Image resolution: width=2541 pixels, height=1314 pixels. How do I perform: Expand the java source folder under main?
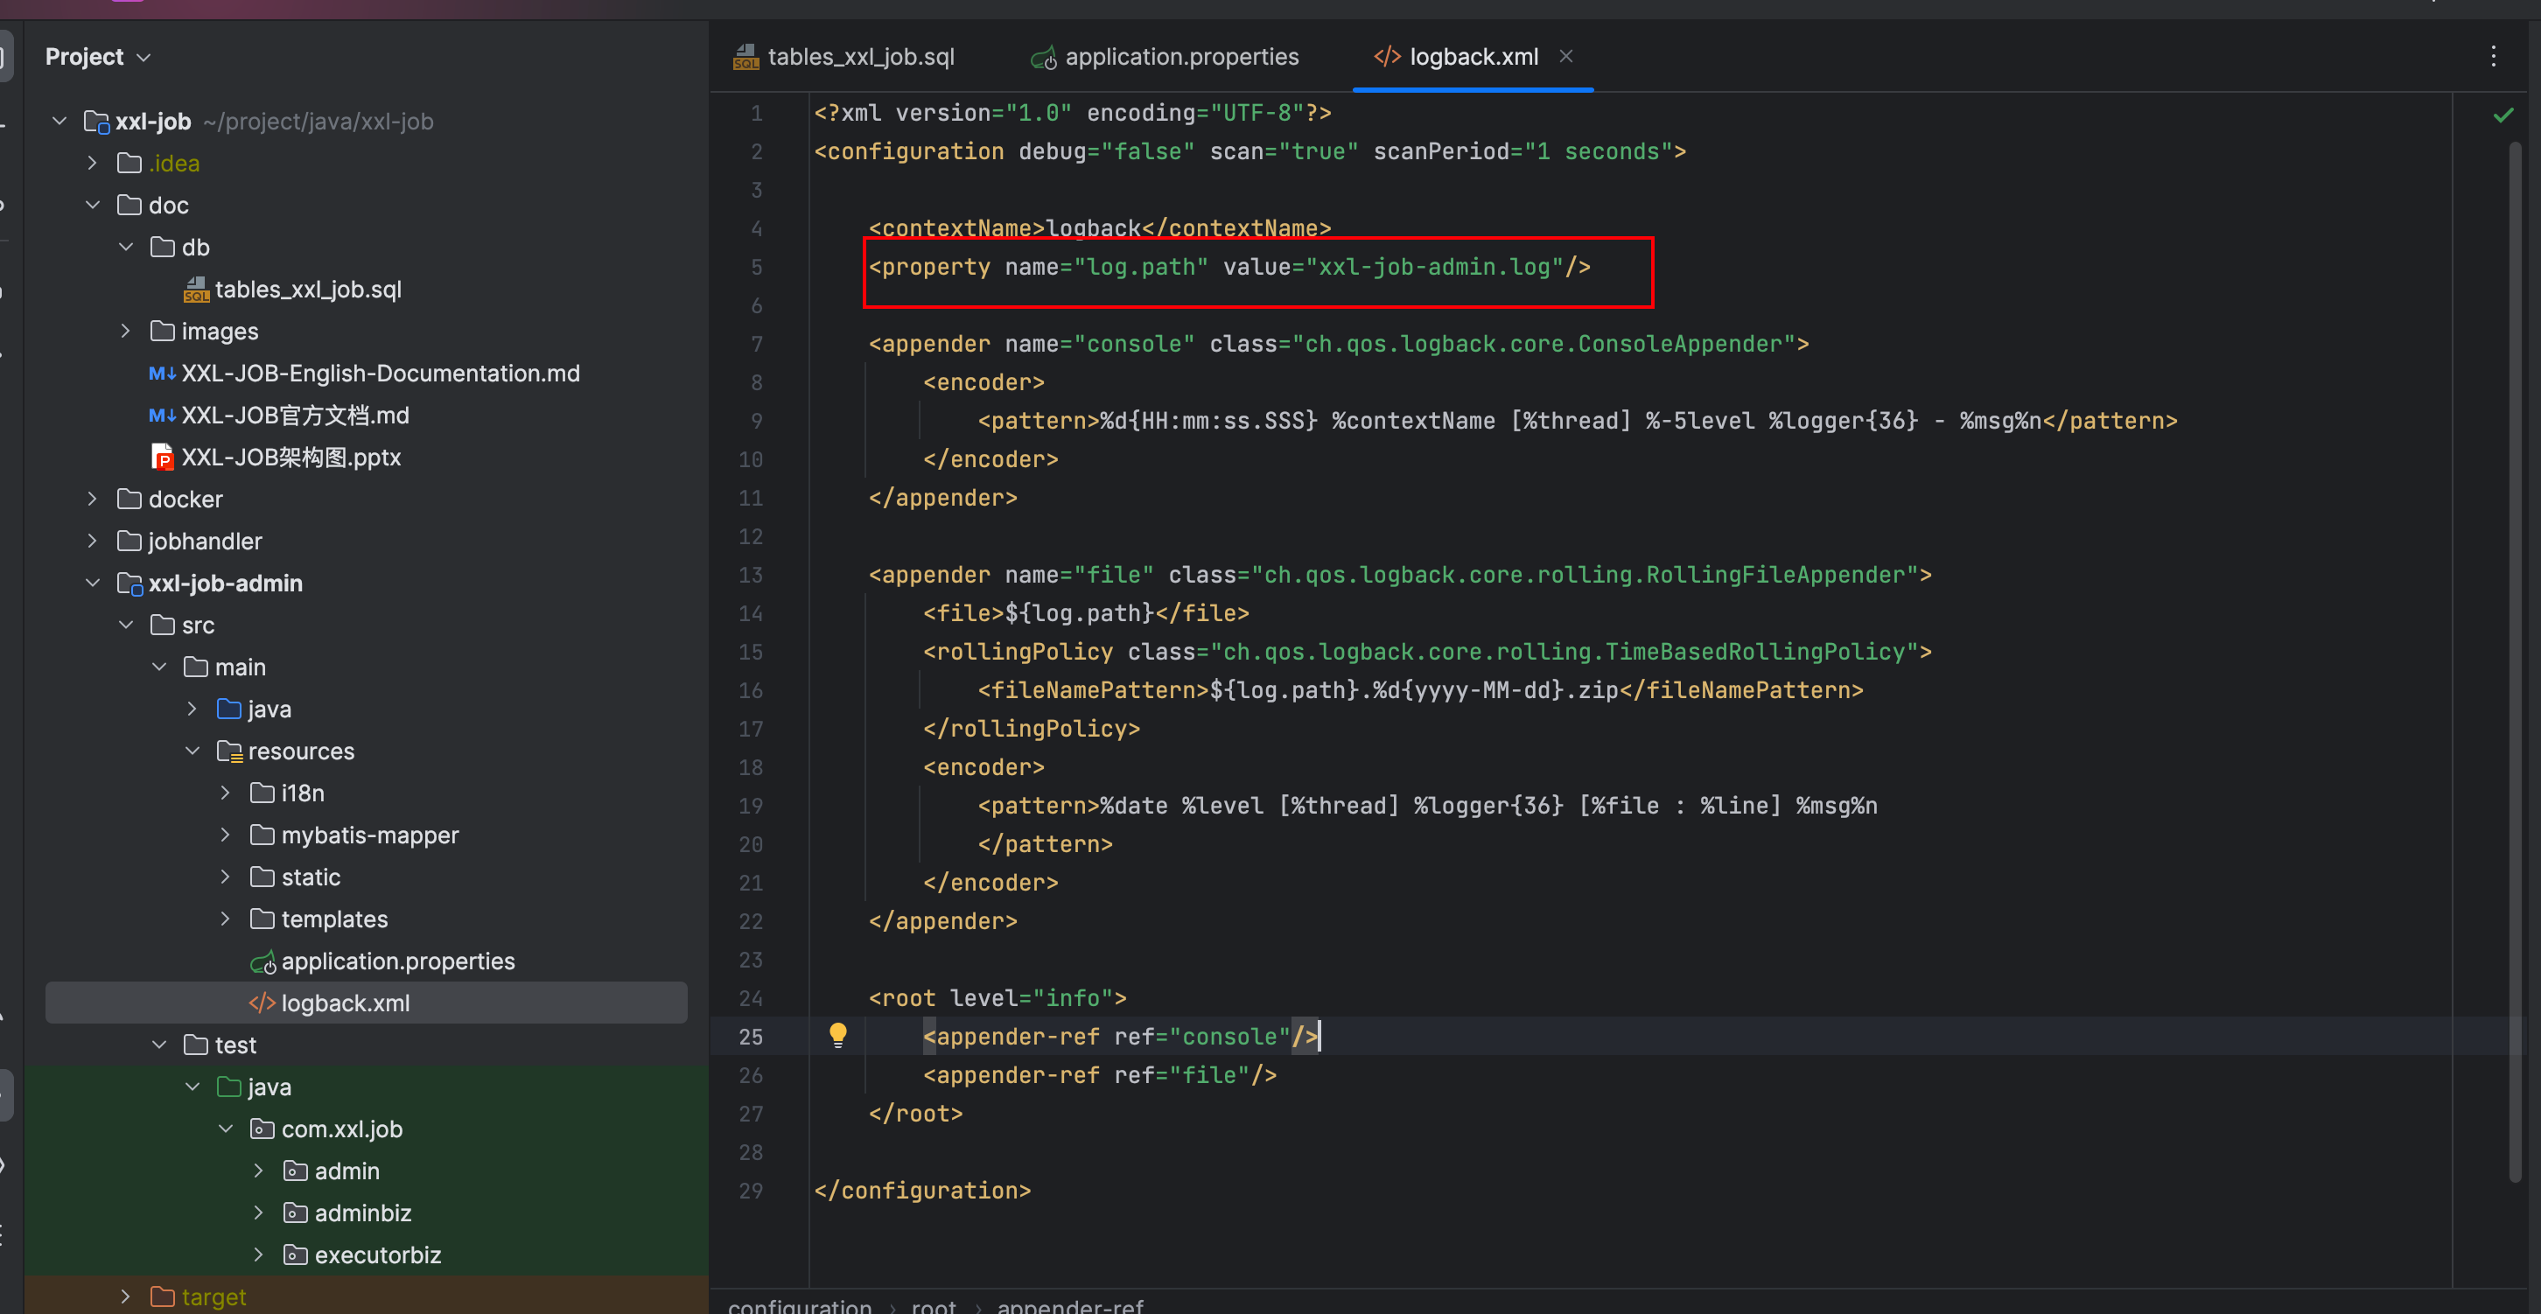click(x=192, y=709)
